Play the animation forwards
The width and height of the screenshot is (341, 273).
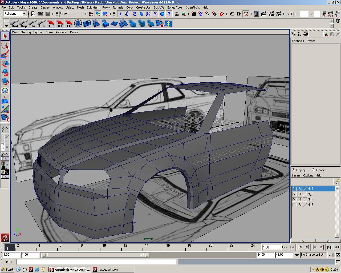(x=314, y=247)
